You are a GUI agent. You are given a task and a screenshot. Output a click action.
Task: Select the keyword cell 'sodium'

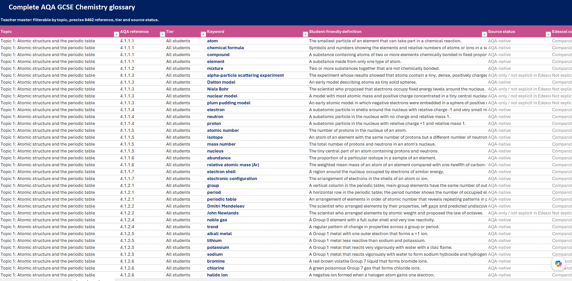[x=257, y=254]
